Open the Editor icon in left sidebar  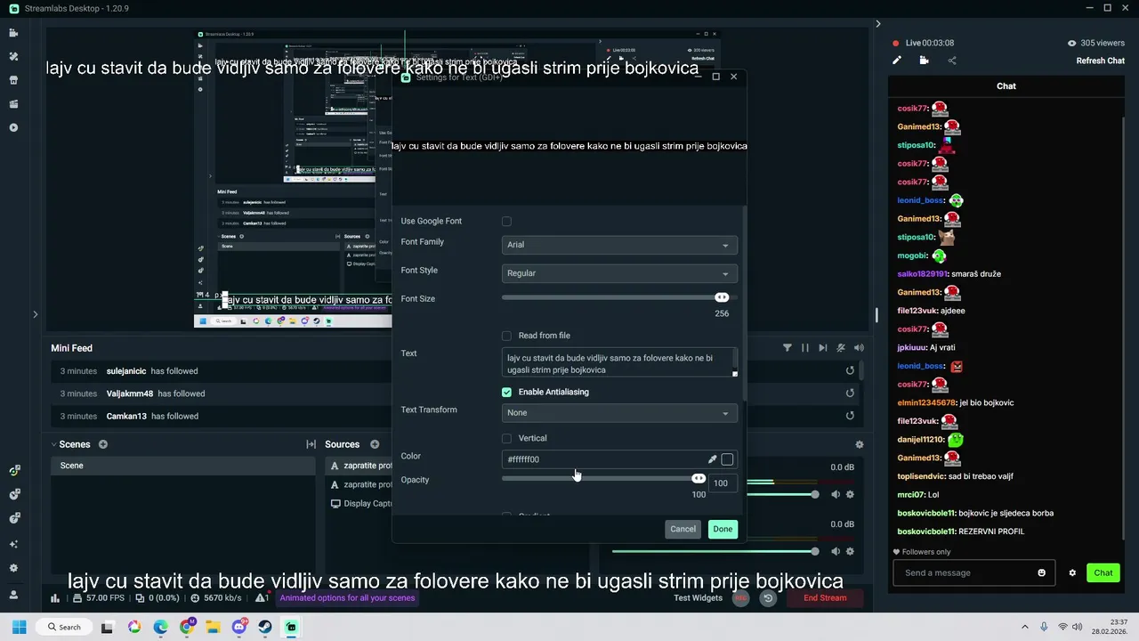click(13, 33)
